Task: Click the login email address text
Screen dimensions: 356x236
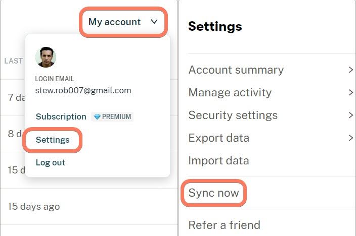Action: pos(83,91)
